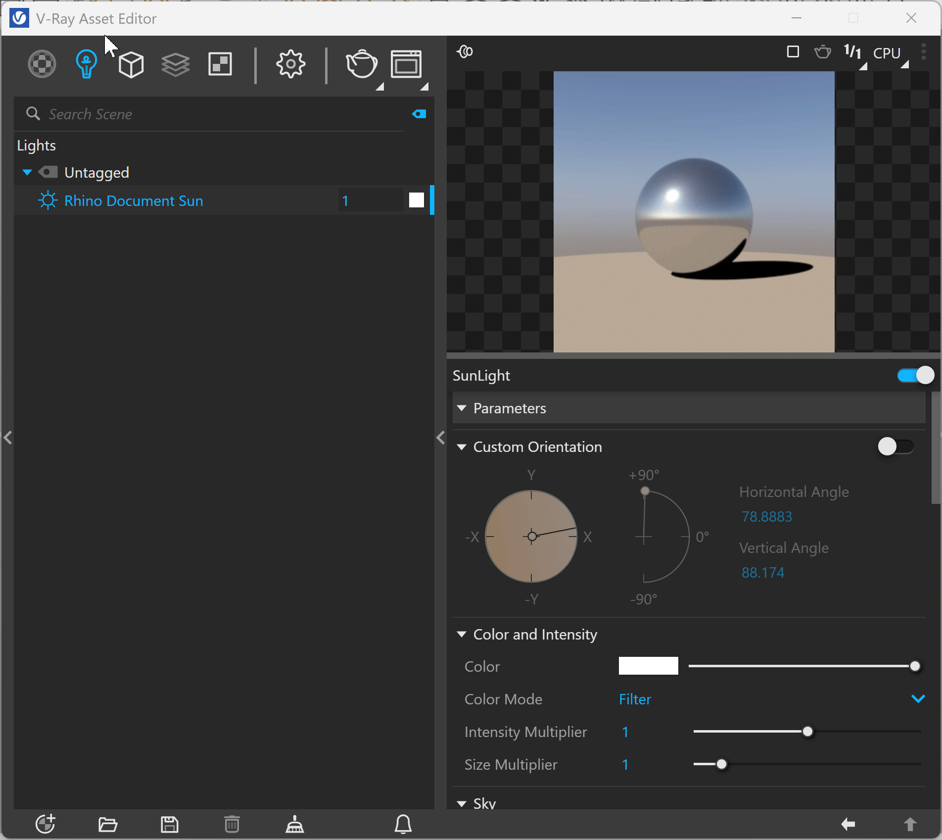The height and width of the screenshot is (840, 942).
Task: Open the preview options kebab menu
Action: pyautogui.click(x=923, y=51)
